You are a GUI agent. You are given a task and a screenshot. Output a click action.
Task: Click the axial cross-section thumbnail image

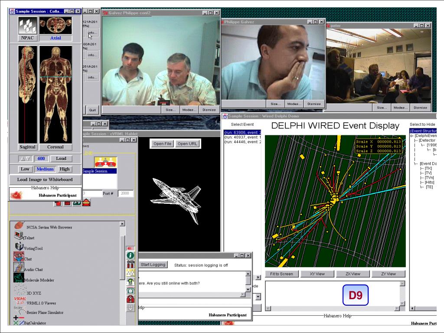tap(55, 25)
